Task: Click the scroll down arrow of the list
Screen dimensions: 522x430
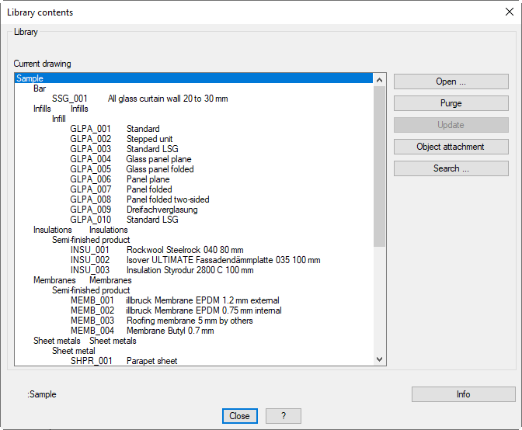Action: pyautogui.click(x=380, y=359)
